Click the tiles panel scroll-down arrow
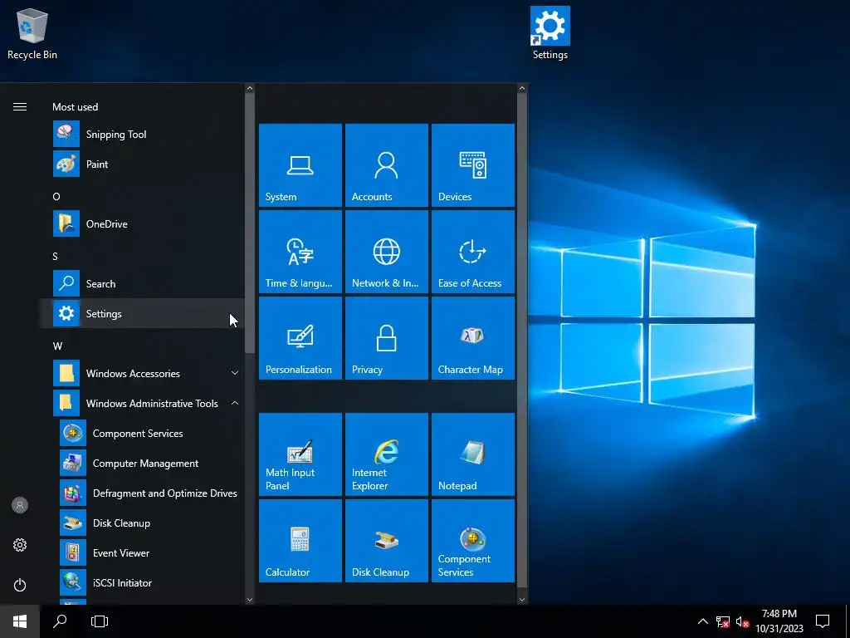 click(x=521, y=600)
